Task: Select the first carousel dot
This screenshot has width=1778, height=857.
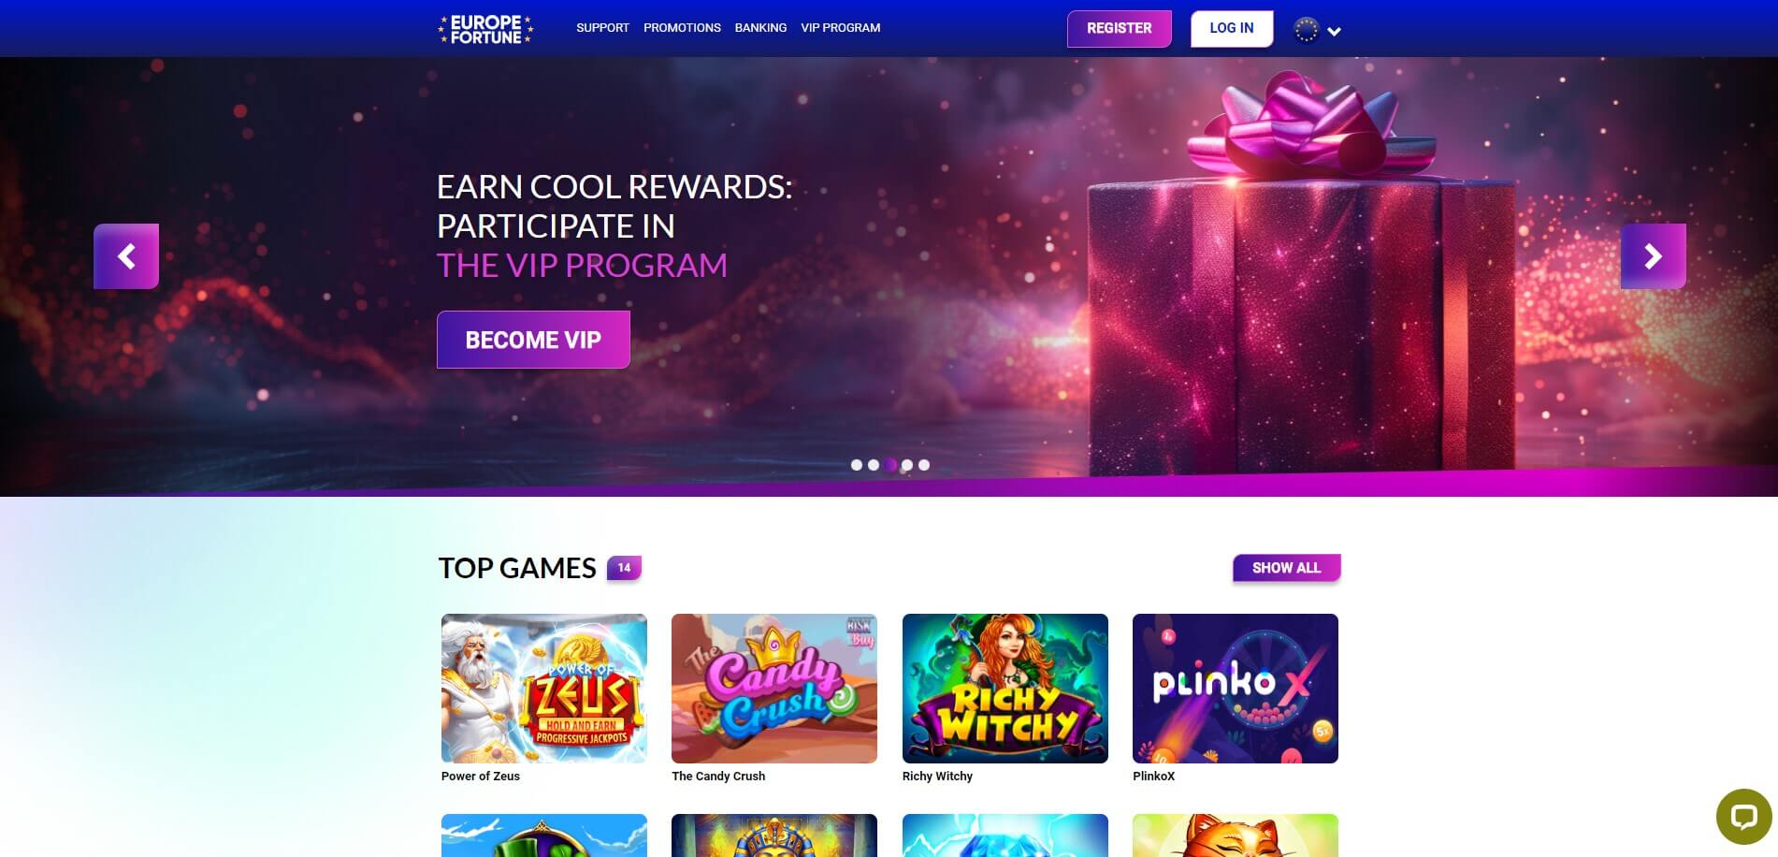Action: [x=857, y=465]
